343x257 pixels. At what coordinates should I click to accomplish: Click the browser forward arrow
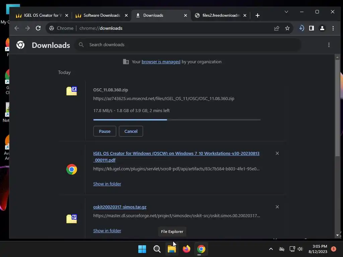[27, 28]
